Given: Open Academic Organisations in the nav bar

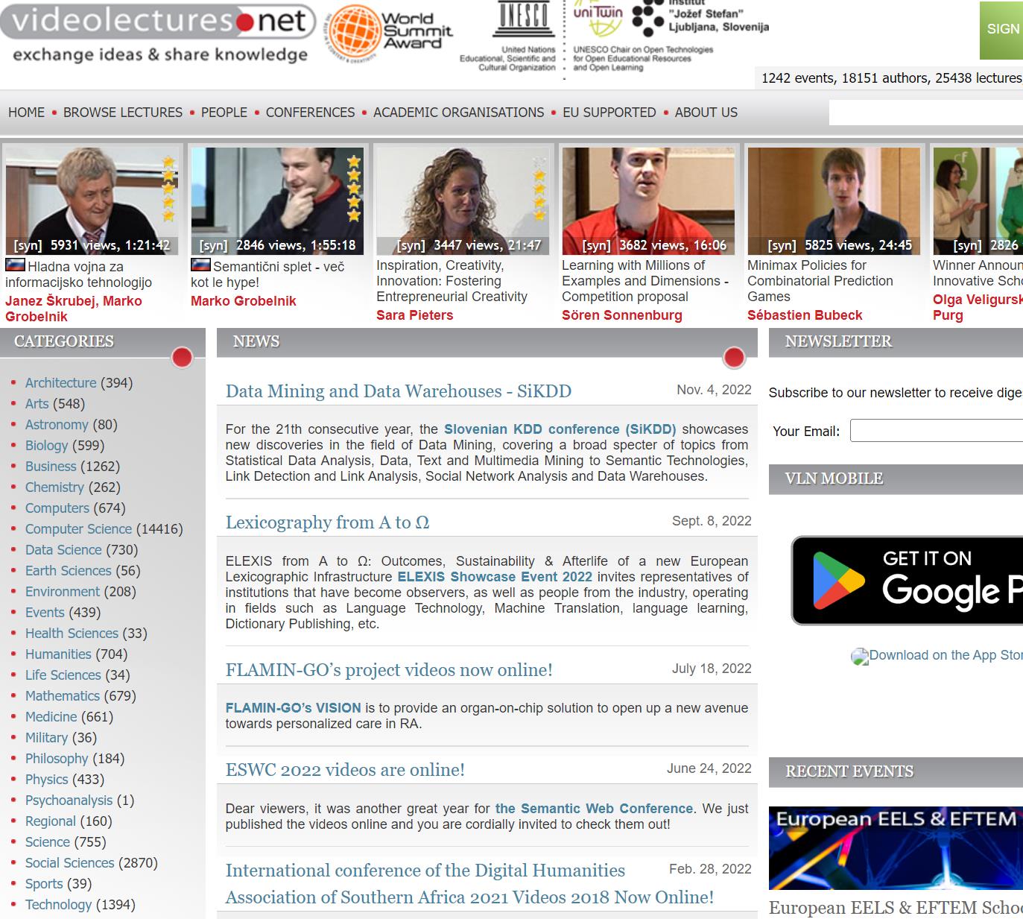Looking at the screenshot, I should pos(458,113).
